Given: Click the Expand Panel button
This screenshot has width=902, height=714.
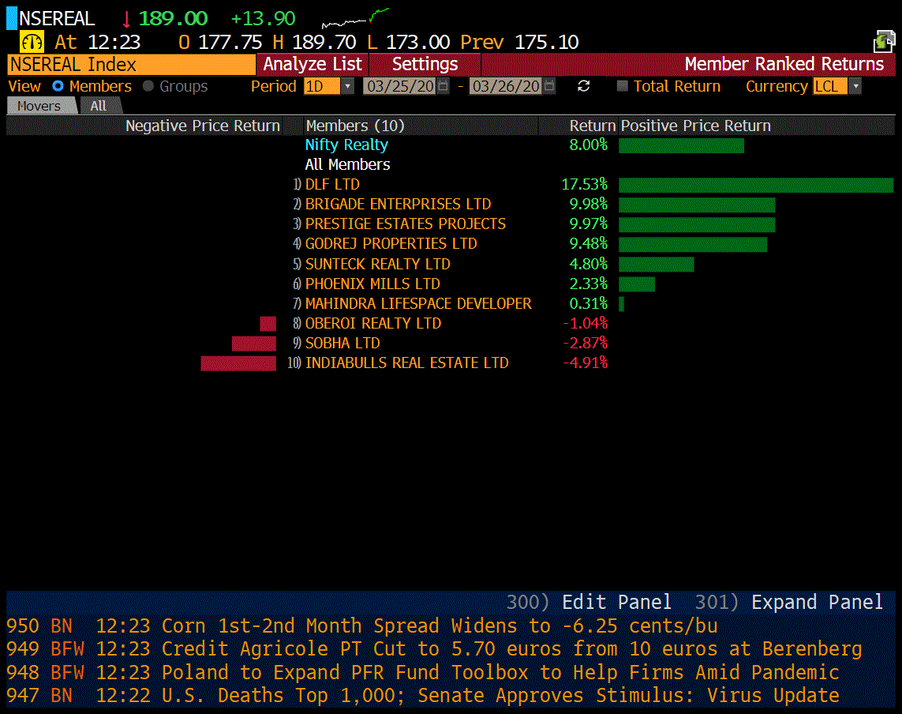Looking at the screenshot, I should pyautogui.click(x=817, y=603).
